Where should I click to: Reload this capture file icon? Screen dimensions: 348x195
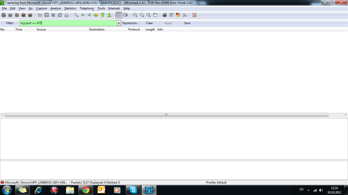coord(60,15)
